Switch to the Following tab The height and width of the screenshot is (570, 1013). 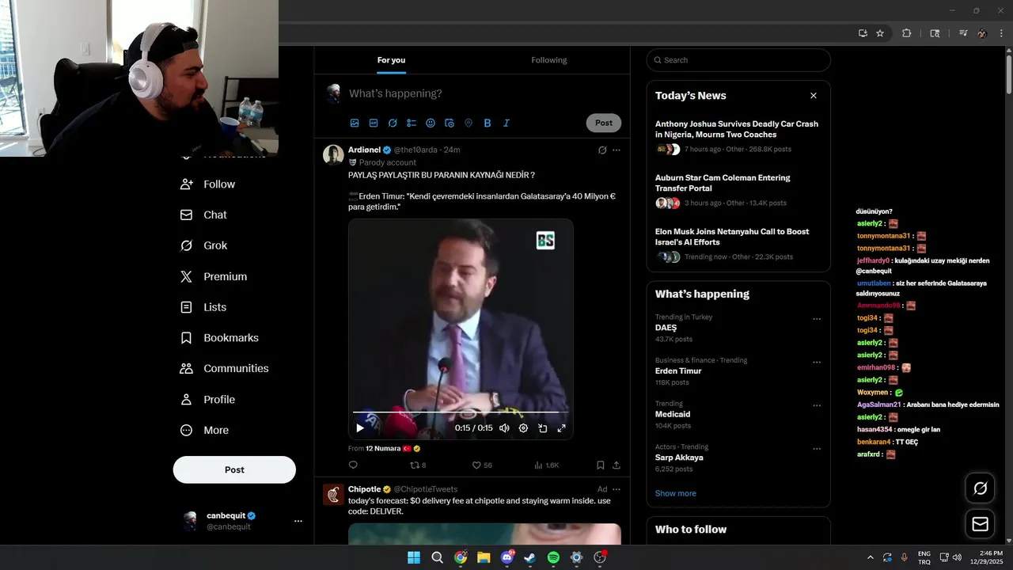(x=549, y=60)
